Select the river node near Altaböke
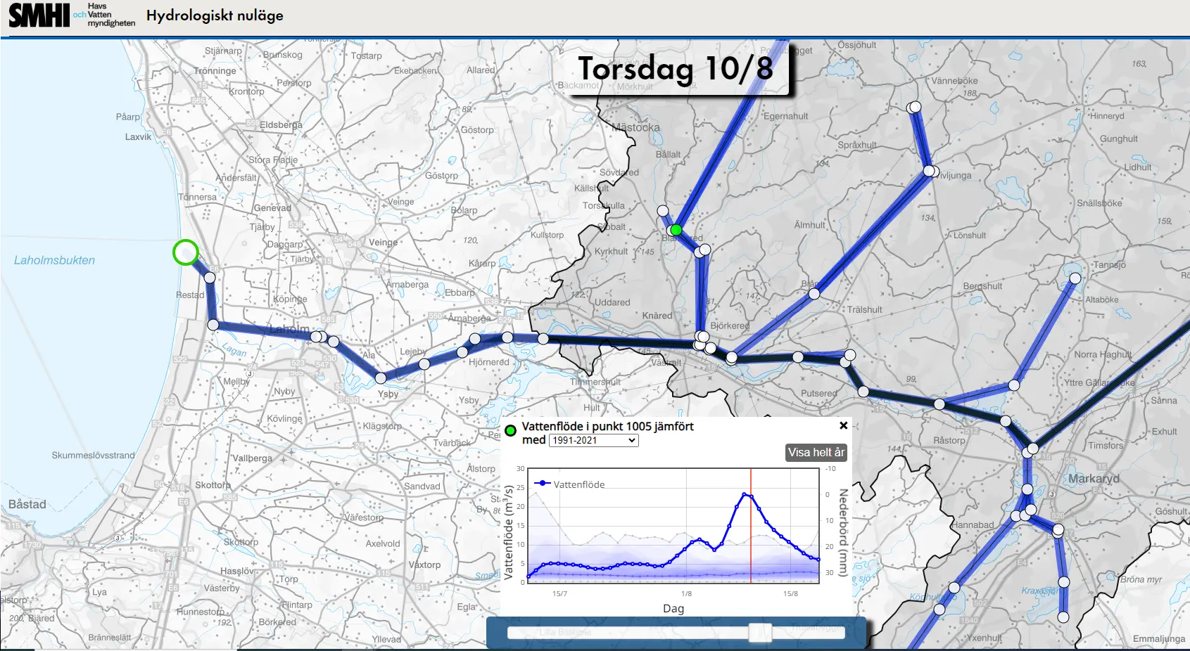This screenshot has height=651, width=1190. pyautogui.click(x=1075, y=278)
